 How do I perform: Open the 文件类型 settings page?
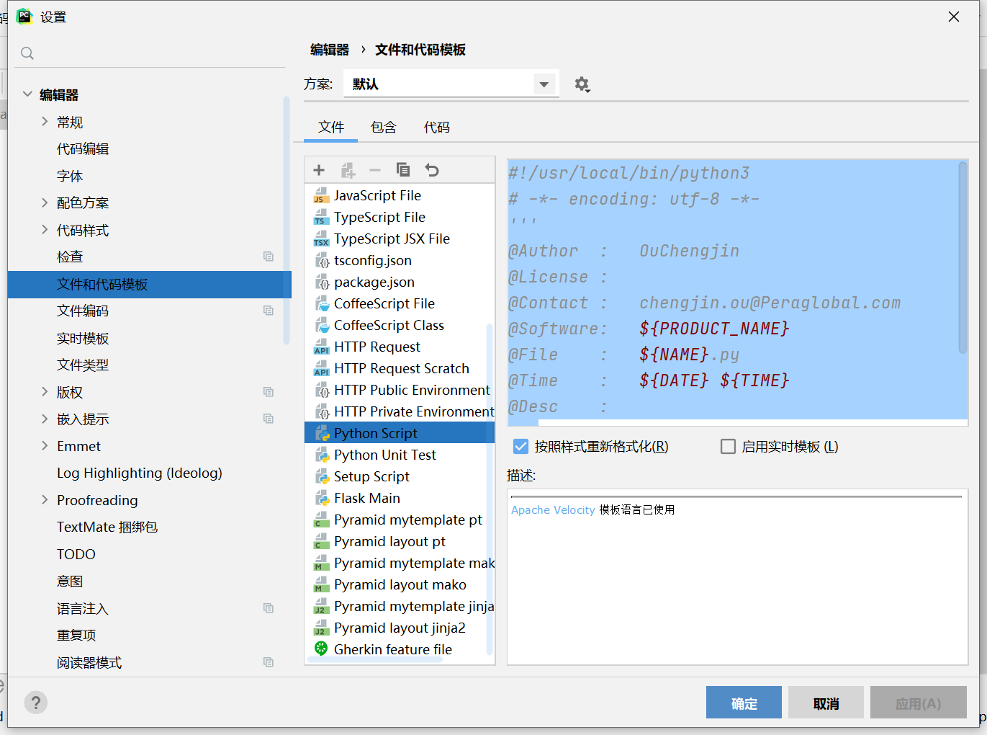click(x=83, y=365)
